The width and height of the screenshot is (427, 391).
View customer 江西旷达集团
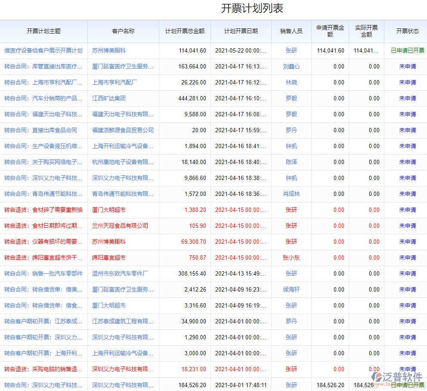[x=108, y=98]
